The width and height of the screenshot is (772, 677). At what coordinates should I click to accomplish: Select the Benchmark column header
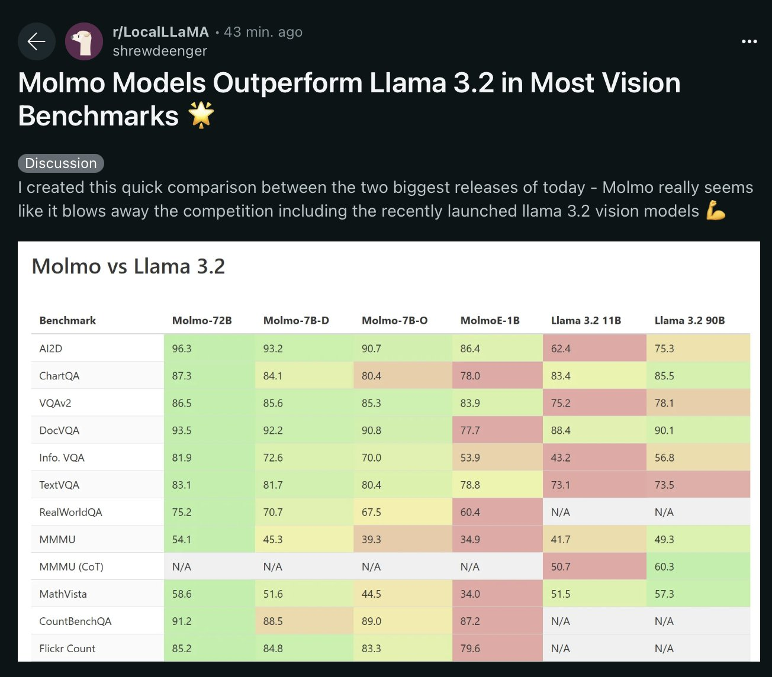pos(67,320)
